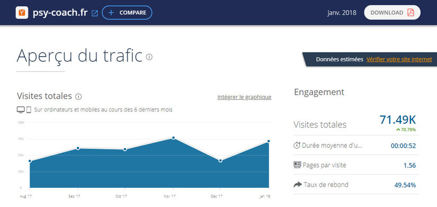
Task: Click the 49.54% bounce rate value
Action: 405,185
